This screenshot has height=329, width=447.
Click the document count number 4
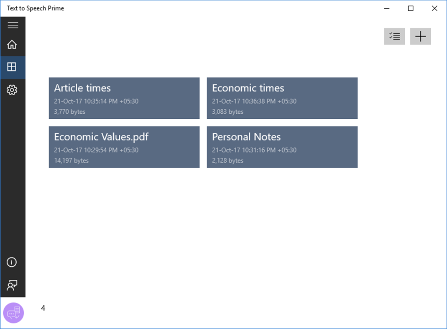(43, 308)
